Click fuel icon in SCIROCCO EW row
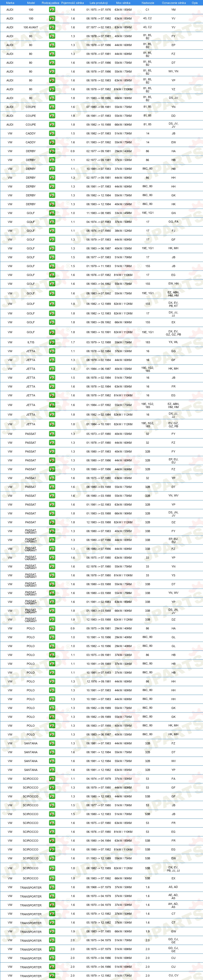This screenshot has height=980, width=203. coord(52,858)
